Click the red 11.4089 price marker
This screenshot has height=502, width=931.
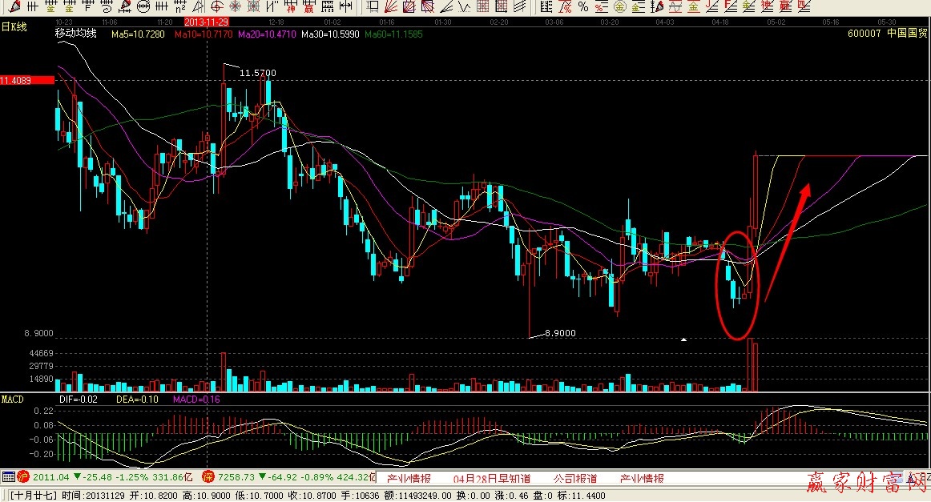point(26,80)
